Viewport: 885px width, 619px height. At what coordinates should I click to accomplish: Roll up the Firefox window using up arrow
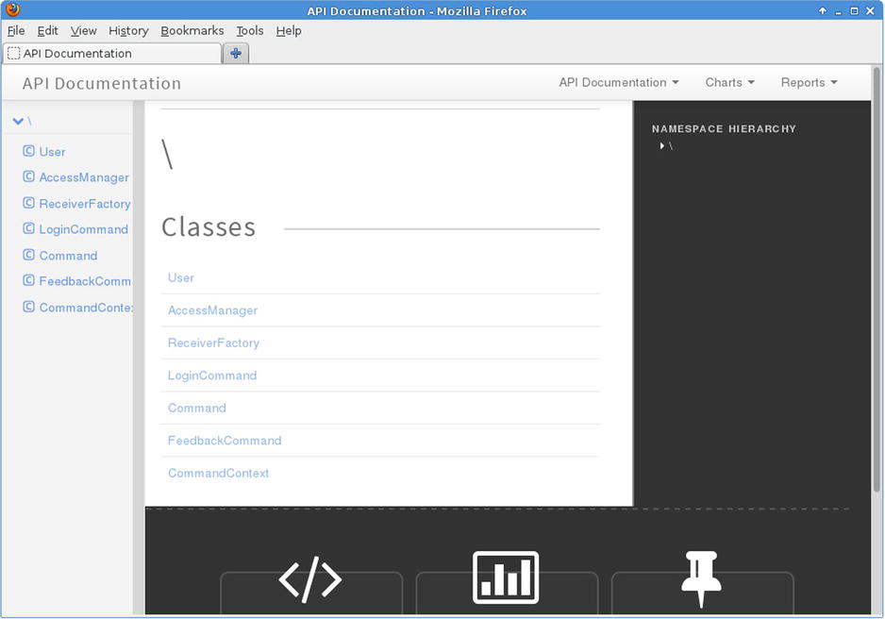[823, 10]
